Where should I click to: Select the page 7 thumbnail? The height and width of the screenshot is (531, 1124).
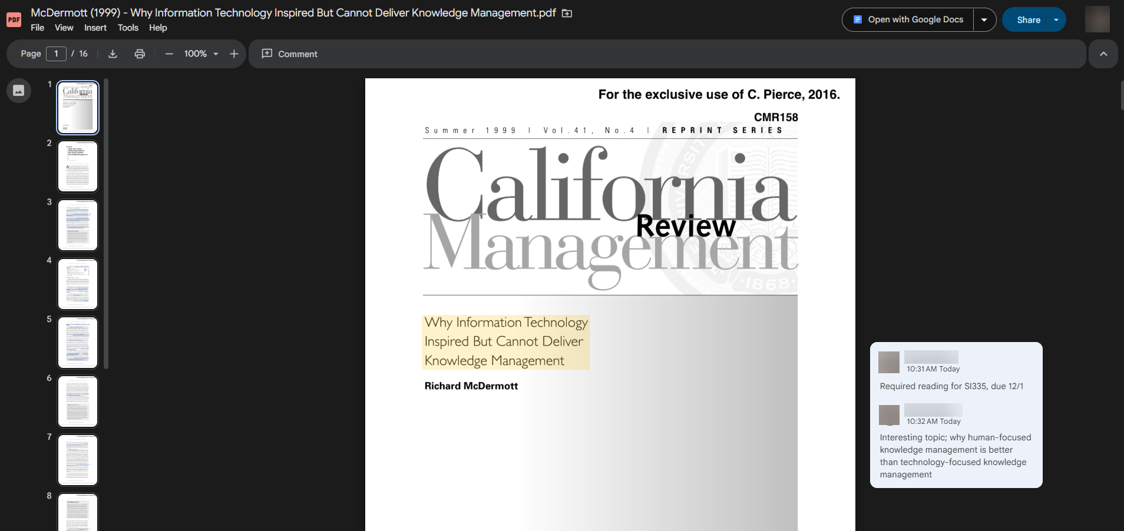(x=78, y=460)
